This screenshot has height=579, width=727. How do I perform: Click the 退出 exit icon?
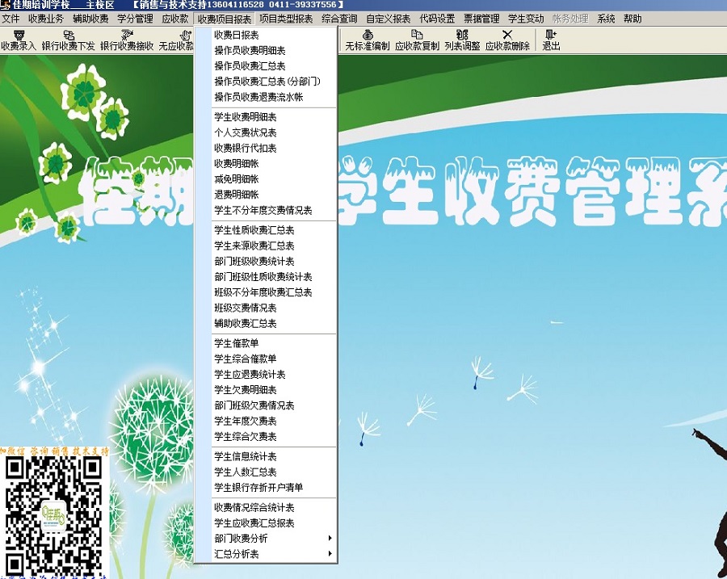(551, 40)
